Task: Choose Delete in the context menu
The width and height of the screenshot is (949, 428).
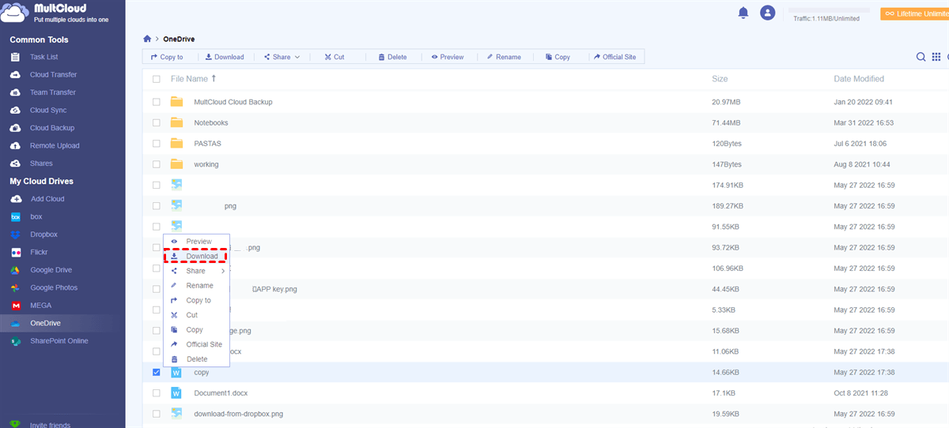Action: (x=197, y=359)
